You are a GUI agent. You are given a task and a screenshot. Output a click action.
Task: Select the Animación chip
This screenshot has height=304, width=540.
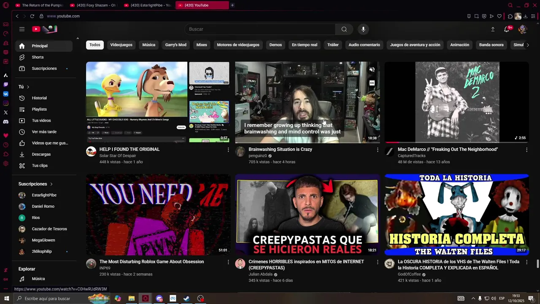(x=459, y=45)
